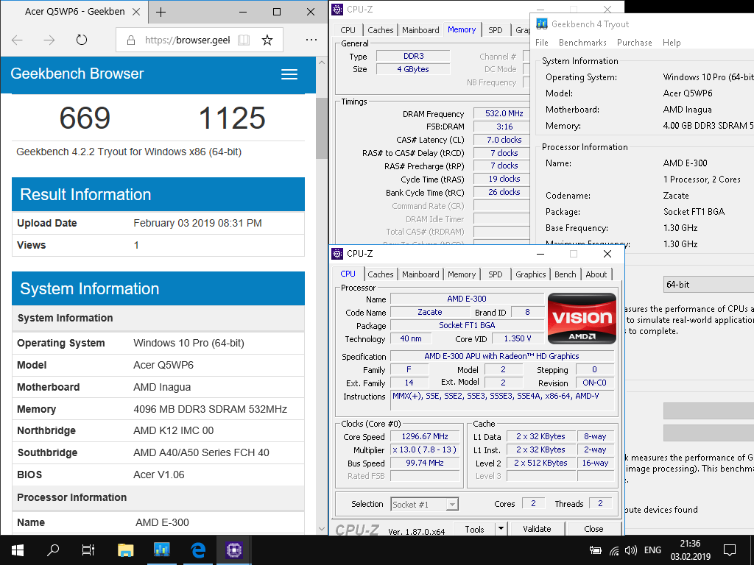Screen dimensions: 754x565
Task: Open the Edge settings ellipsis menu
Action: 311,40
